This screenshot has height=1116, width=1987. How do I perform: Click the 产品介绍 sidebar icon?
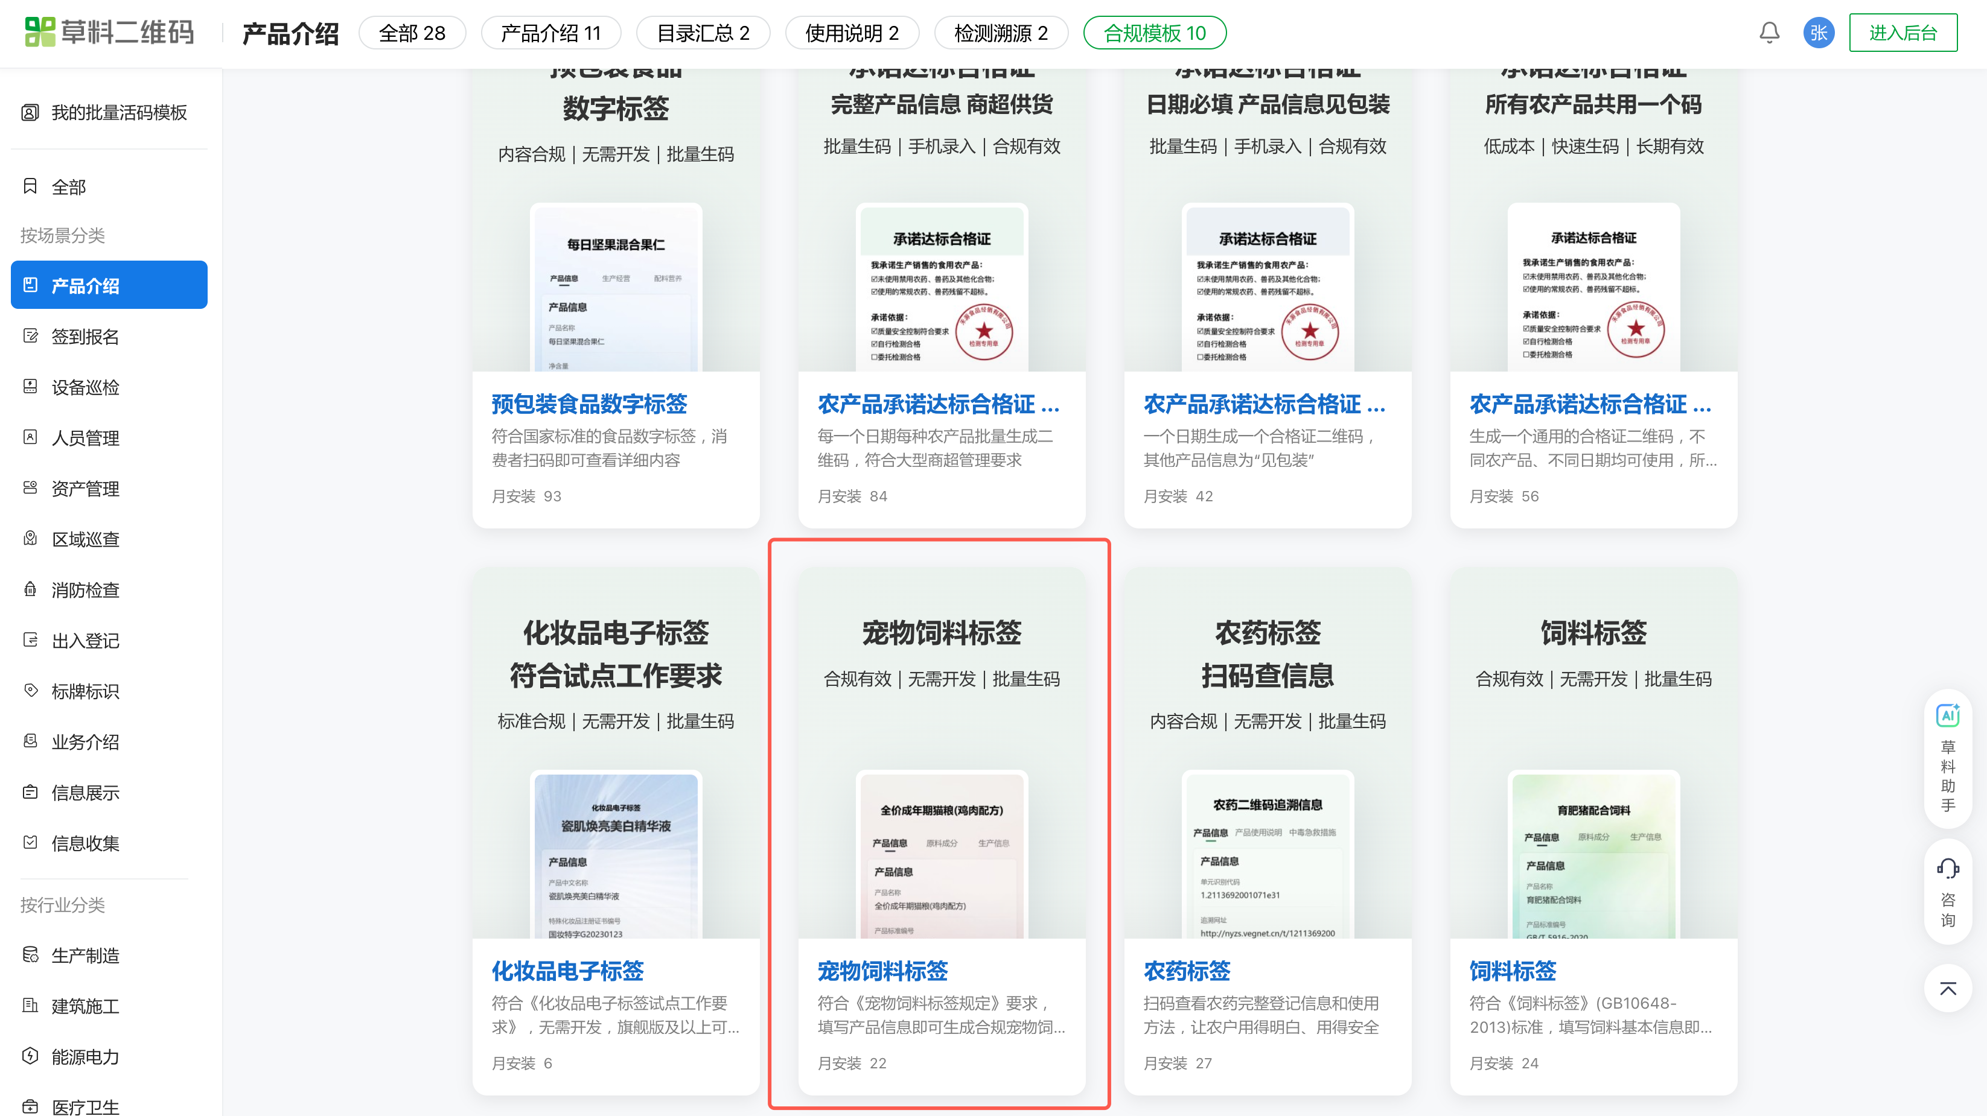(x=30, y=285)
